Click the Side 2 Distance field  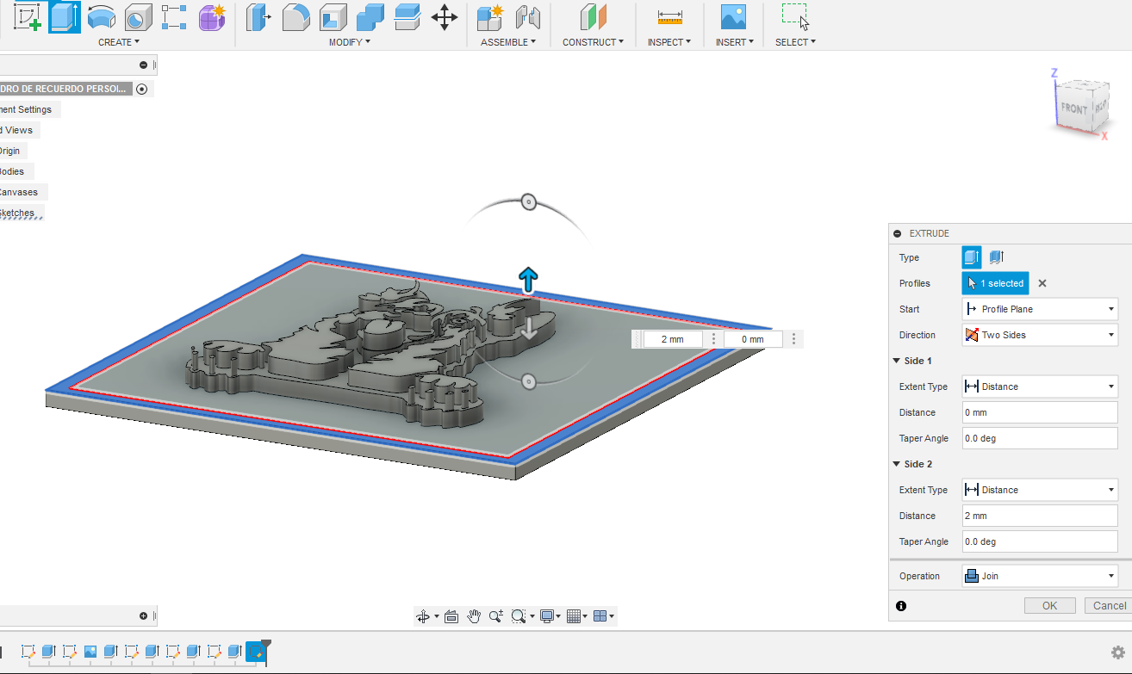(1040, 516)
